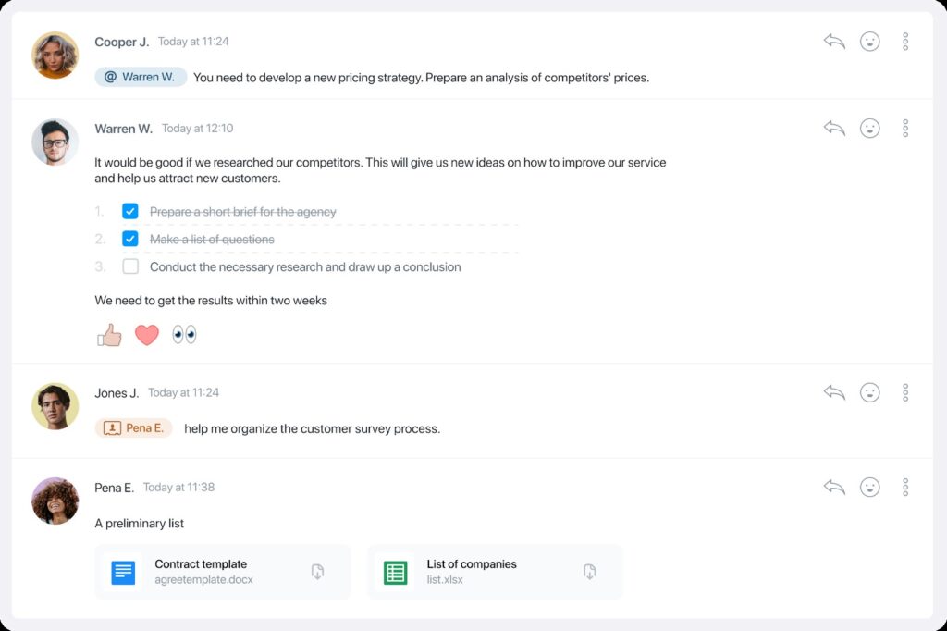Click the thumbs up reaction
The width and height of the screenshot is (947, 631).
[x=109, y=335]
